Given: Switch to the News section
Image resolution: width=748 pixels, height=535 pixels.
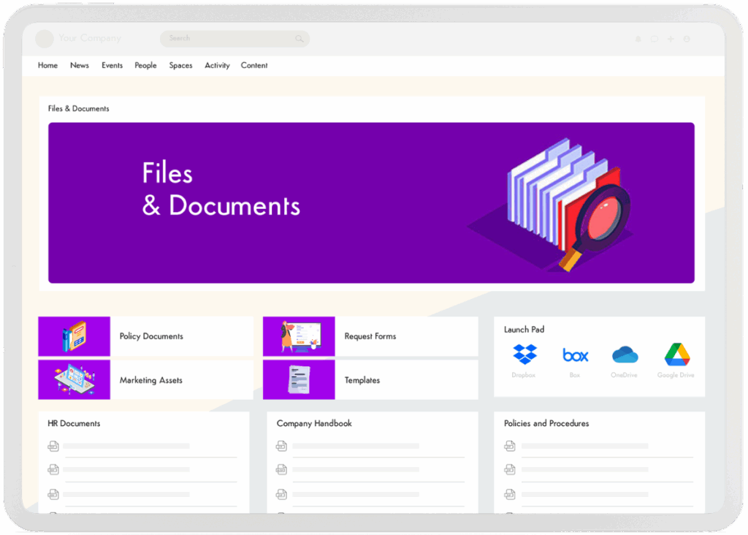Looking at the screenshot, I should coord(79,65).
